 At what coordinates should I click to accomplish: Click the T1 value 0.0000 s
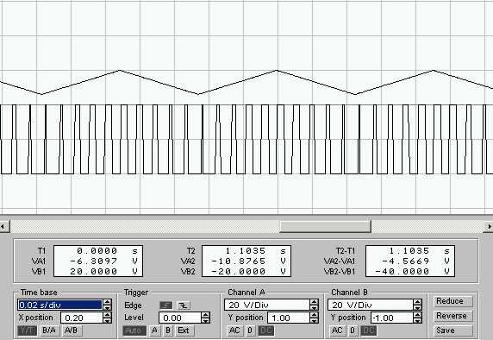click(x=107, y=251)
